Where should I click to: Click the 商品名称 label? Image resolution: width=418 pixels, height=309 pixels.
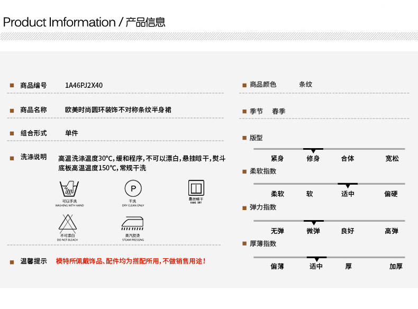[33, 110]
